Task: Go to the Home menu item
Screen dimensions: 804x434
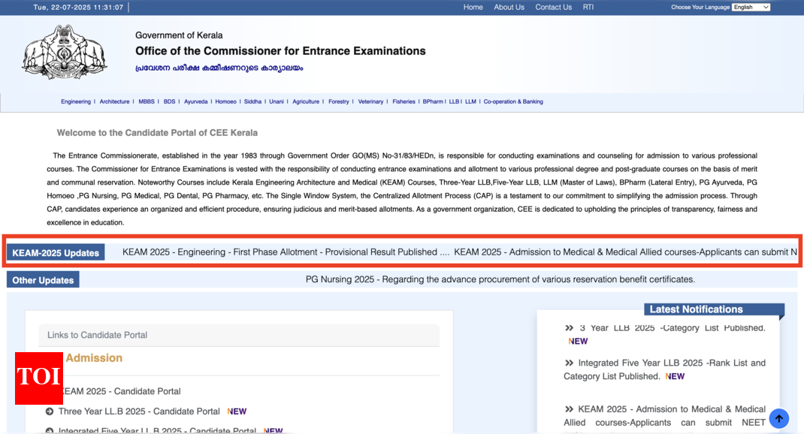Action: pyautogui.click(x=473, y=8)
